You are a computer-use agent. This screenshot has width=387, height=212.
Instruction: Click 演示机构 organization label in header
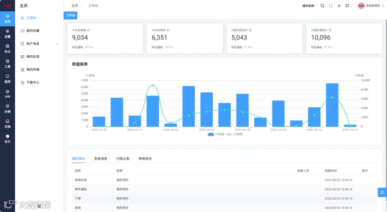(308, 6)
